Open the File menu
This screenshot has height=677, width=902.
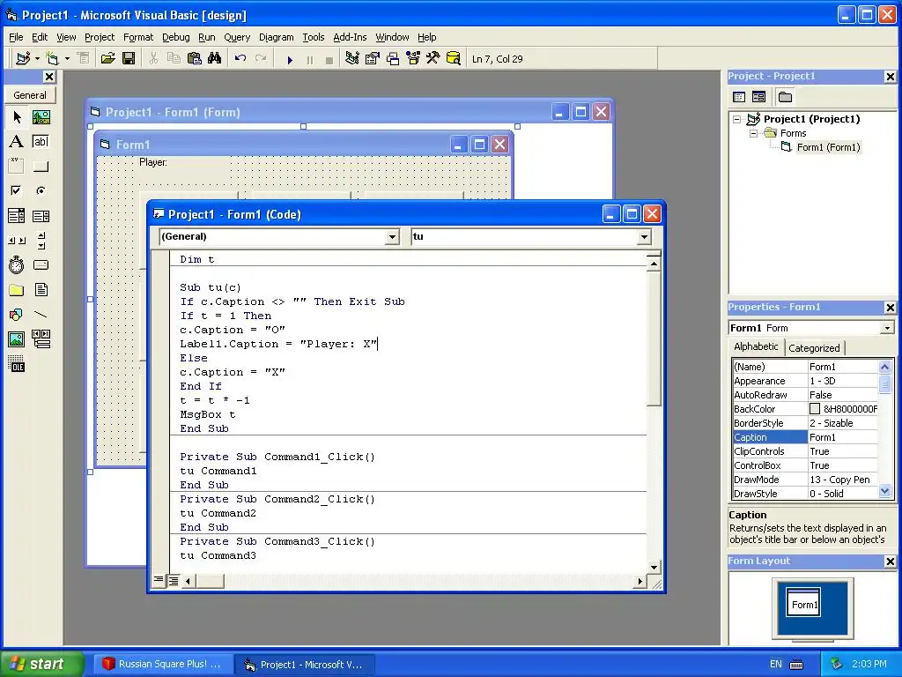point(16,37)
